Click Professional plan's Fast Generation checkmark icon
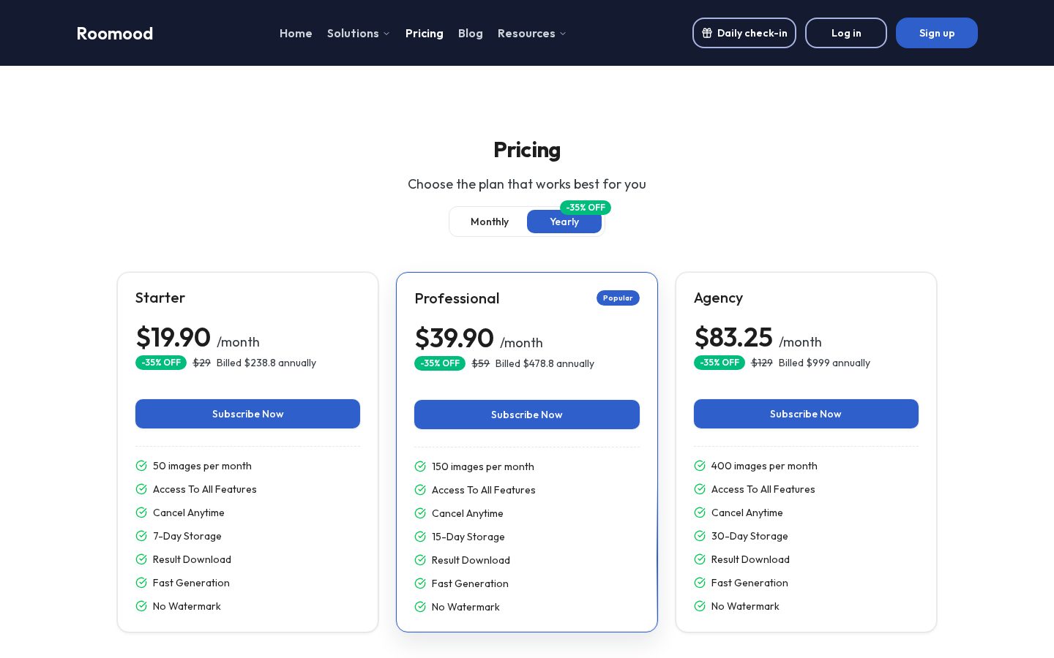The image size is (1054, 658). pyautogui.click(x=420, y=583)
